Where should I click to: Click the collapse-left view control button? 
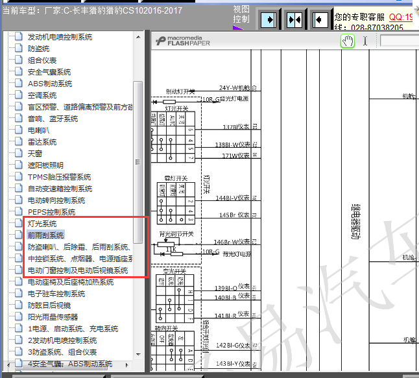click(320, 19)
